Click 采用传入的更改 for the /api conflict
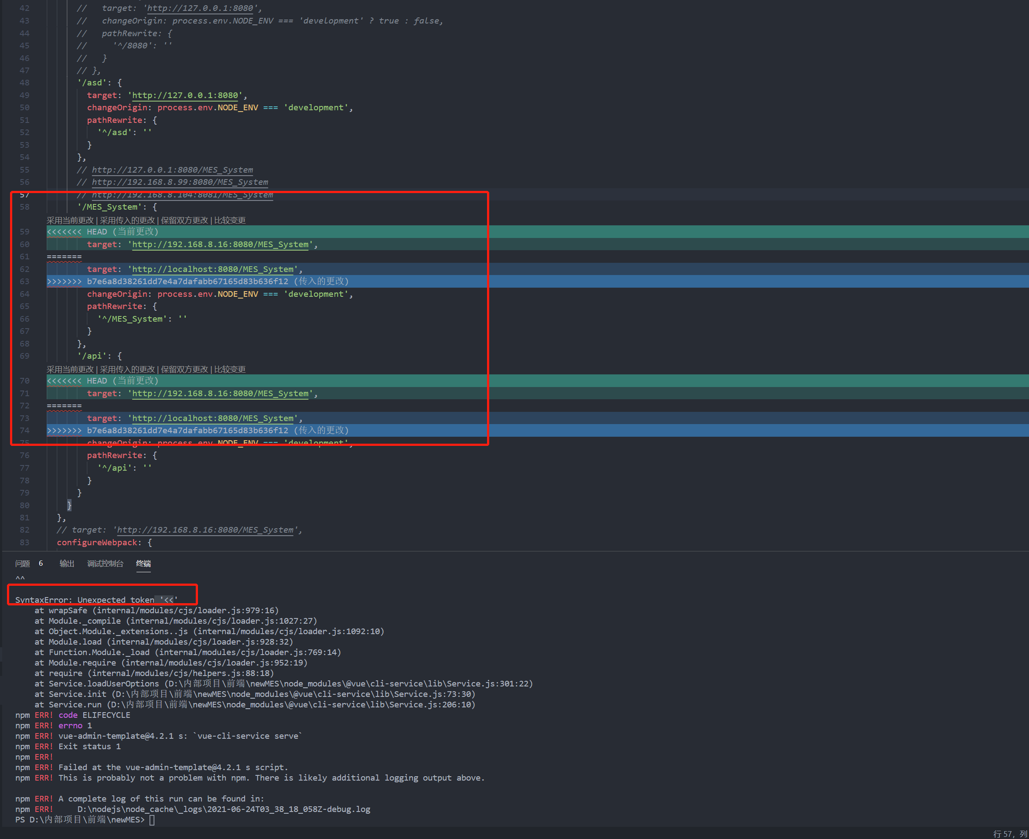The height and width of the screenshot is (839, 1029). [127, 369]
